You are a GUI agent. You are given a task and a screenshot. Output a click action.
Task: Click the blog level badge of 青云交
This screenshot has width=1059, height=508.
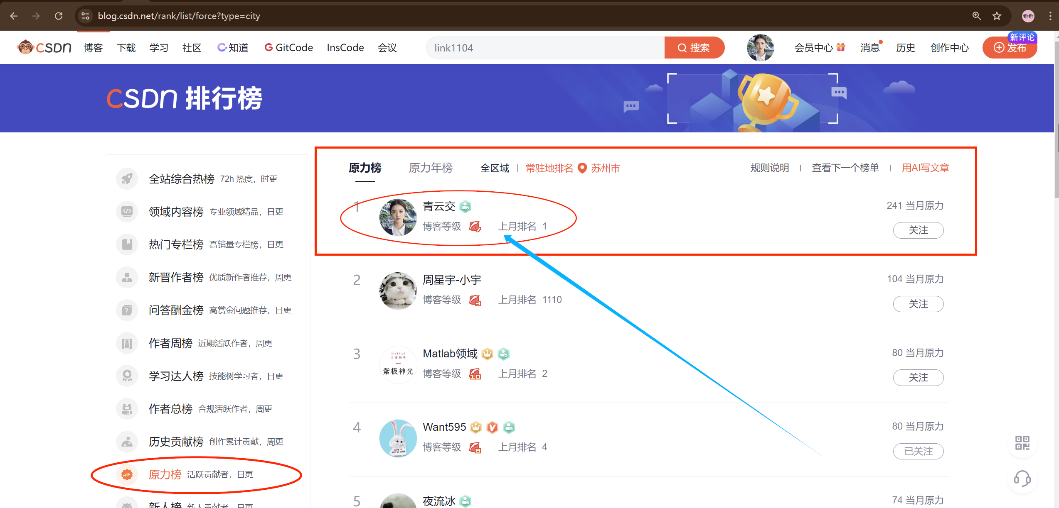(475, 226)
